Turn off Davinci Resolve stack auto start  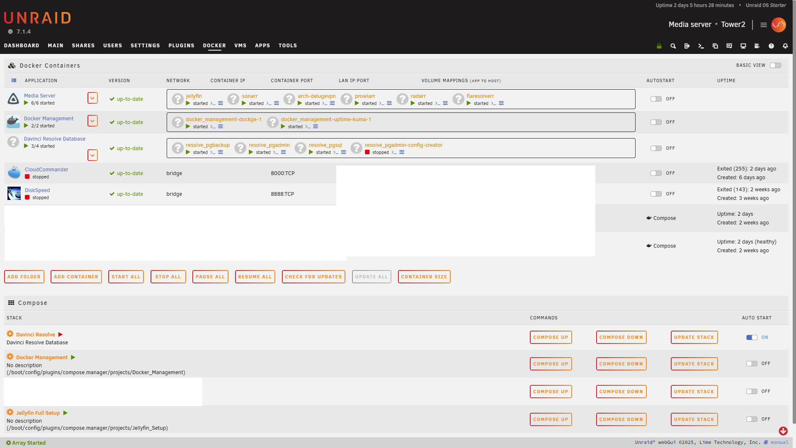752,338
